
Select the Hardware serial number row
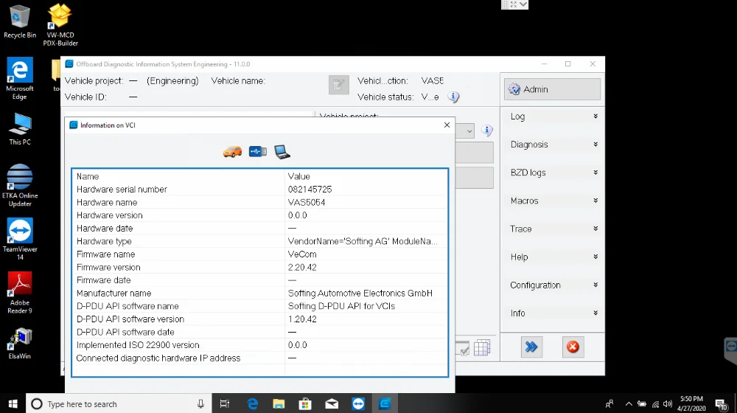(259, 190)
